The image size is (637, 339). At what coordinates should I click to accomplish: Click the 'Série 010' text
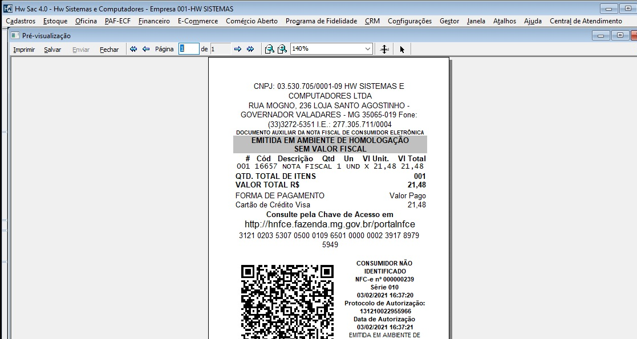coord(385,287)
